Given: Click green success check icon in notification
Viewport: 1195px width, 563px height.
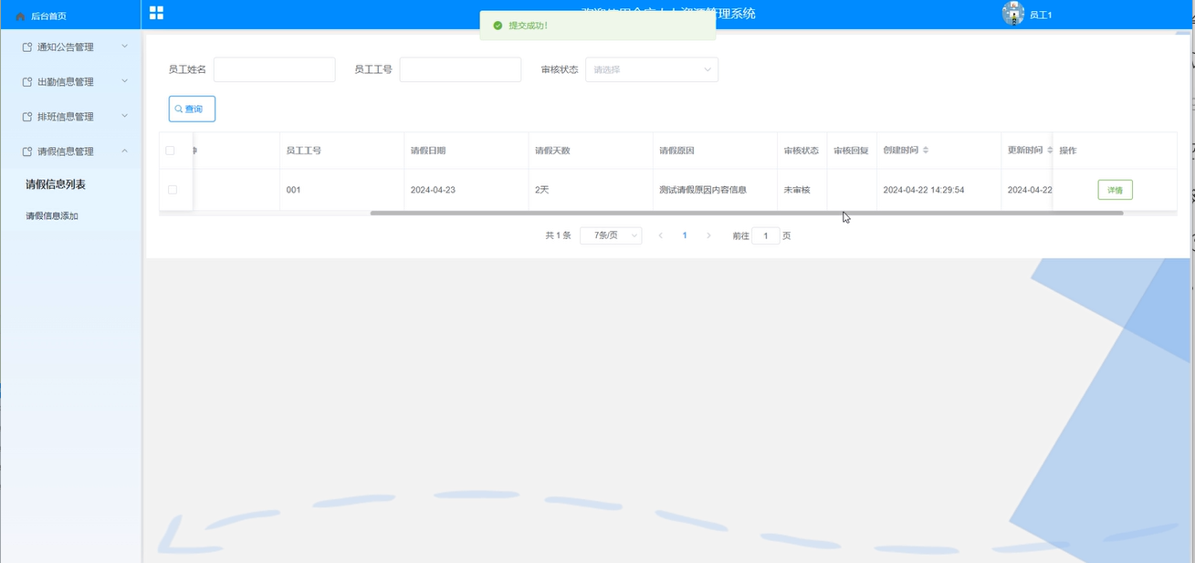Looking at the screenshot, I should point(498,26).
